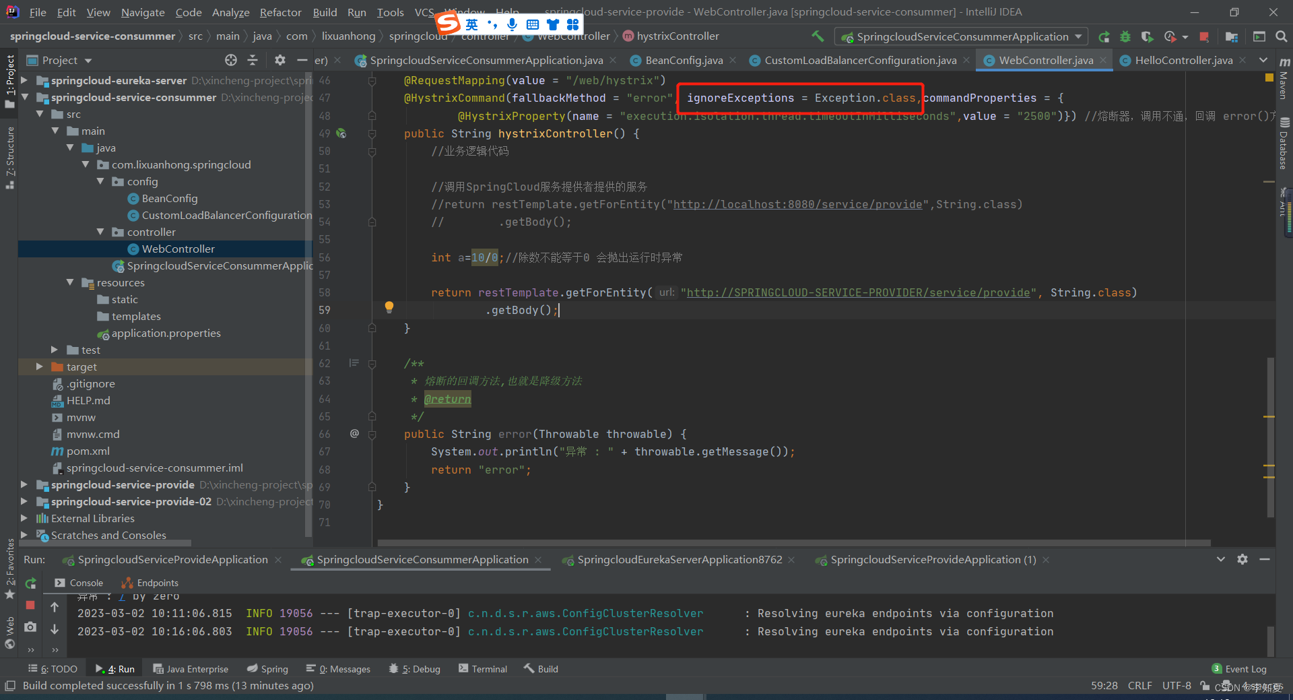
Task: Click the quick-access tool windows icon in the status bar
Action: [9, 686]
